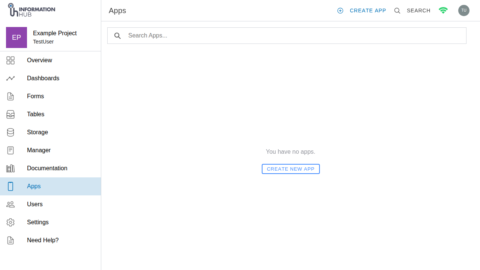The height and width of the screenshot is (270, 480).
Task: Click the Tables inbox icon
Action: pyautogui.click(x=10, y=114)
